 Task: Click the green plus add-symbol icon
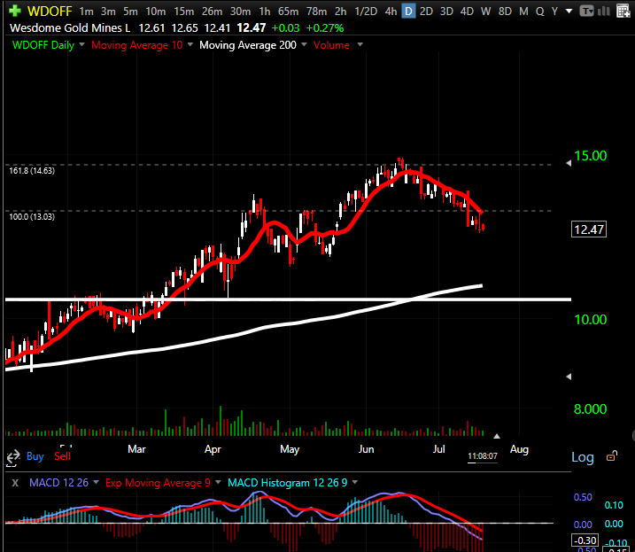pyautogui.click(x=14, y=11)
